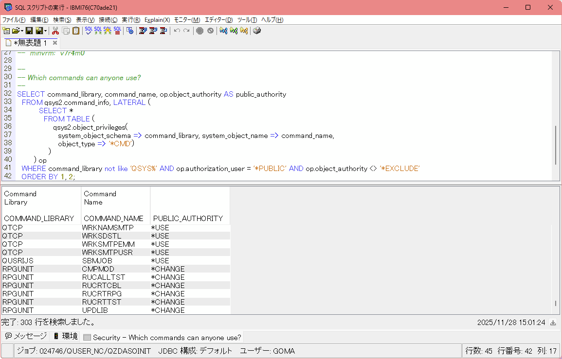Undo the last edit
The image size is (562, 359).
(x=177, y=31)
